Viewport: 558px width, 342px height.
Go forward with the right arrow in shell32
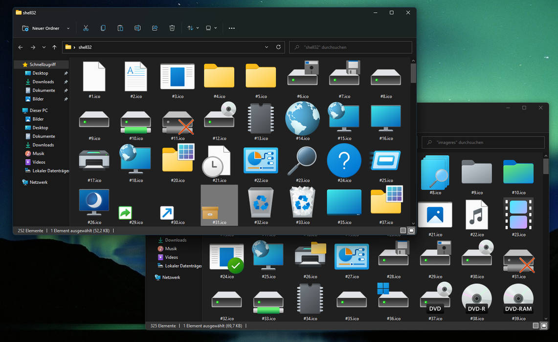tap(33, 47)
